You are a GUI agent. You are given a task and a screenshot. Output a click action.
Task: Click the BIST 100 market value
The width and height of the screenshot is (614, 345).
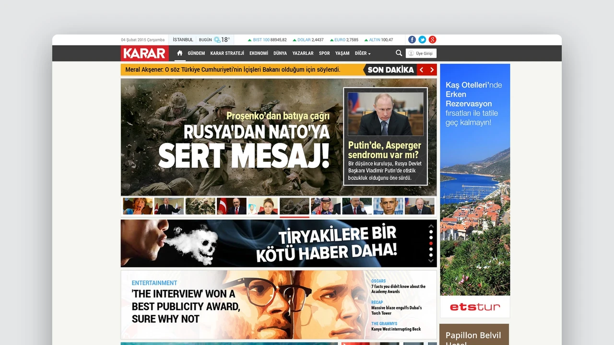[267, 40]
